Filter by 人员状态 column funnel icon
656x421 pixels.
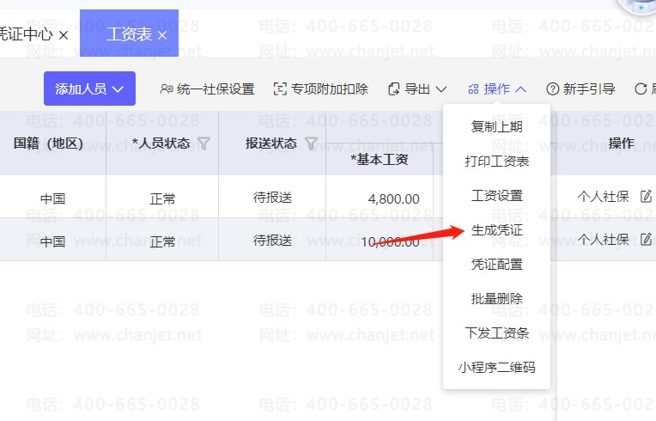click(203, 143)
